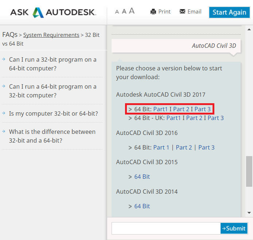253x240 pixels.
Task: Select the medium font size A
Action: (124, 11)
